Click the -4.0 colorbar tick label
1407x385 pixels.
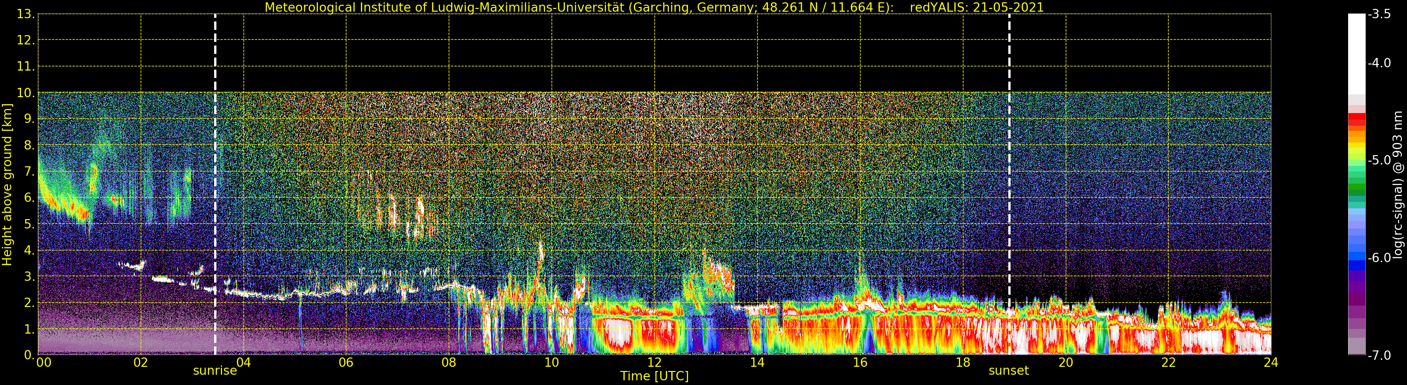pos(1379,64)
